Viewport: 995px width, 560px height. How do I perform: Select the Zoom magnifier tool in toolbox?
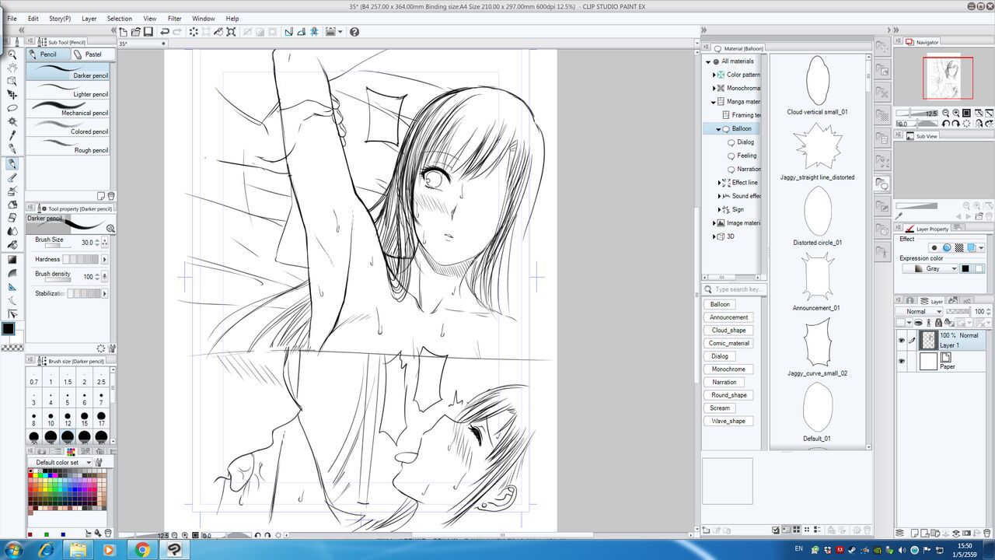click(x=12, y=54)
